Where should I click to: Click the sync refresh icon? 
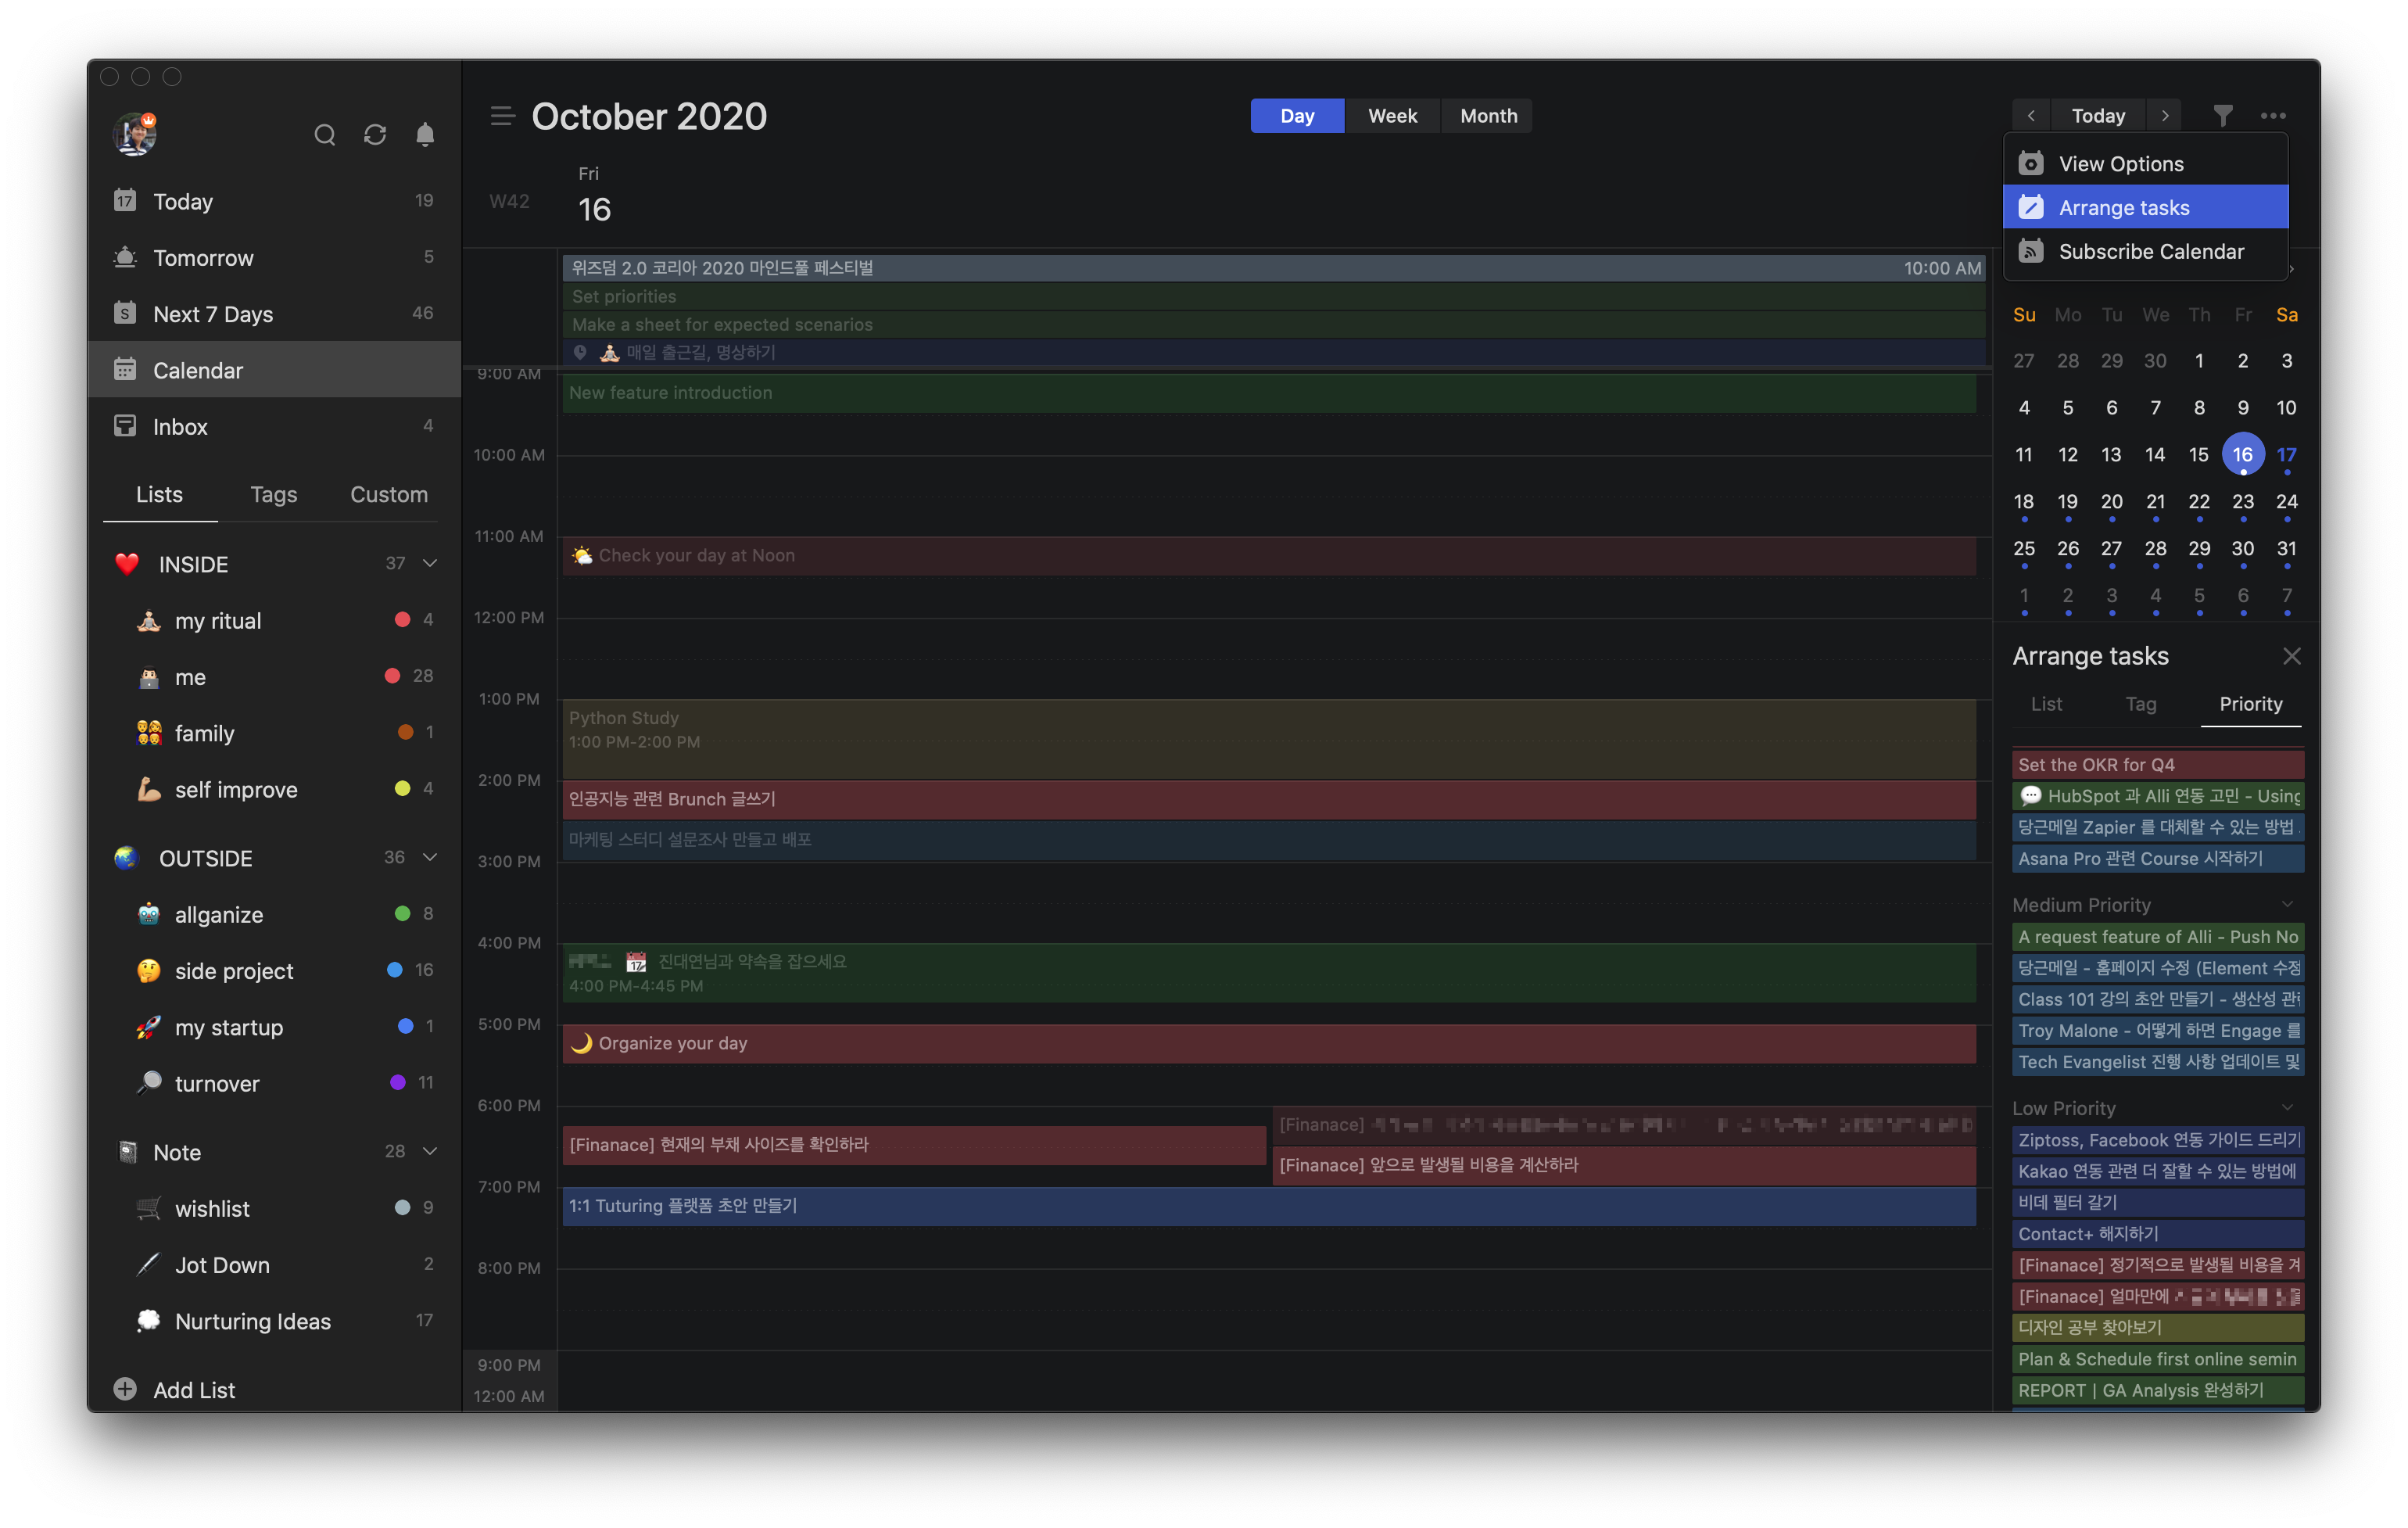tap(375, 134)
